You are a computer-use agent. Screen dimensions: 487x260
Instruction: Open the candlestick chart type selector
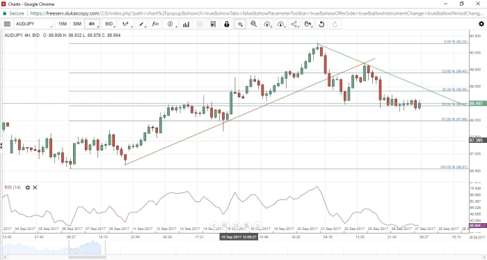click(127, 24)
